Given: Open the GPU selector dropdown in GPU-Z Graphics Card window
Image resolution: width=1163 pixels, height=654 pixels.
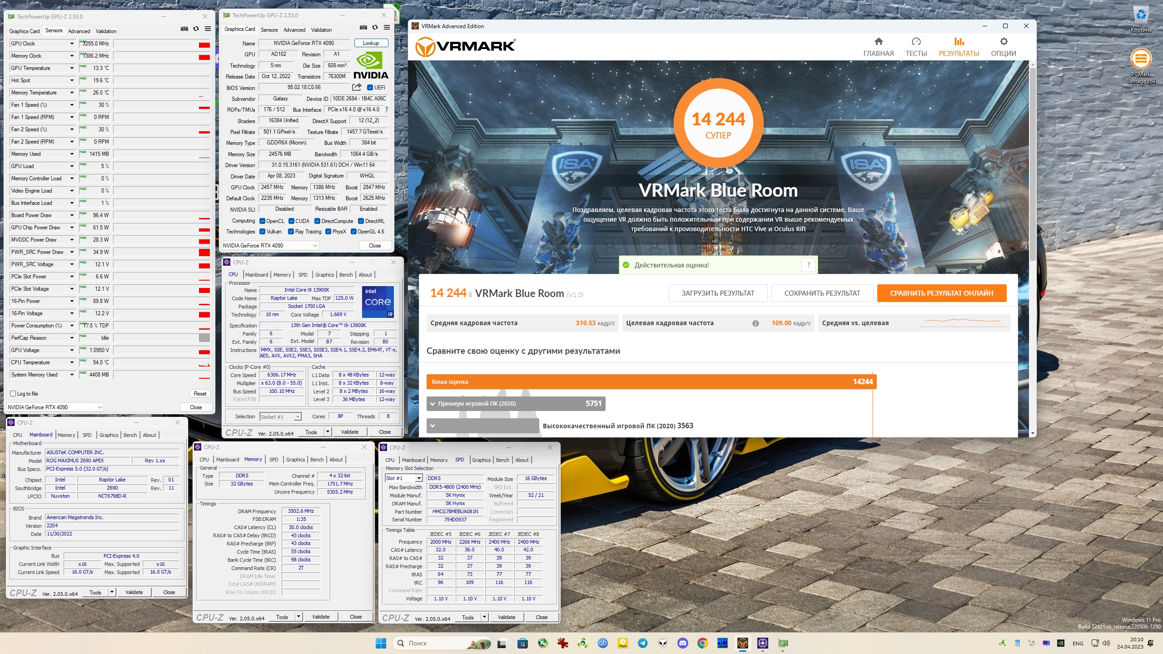Looking at the screenshot, I should pyautogui.click(x=270, y=246).
